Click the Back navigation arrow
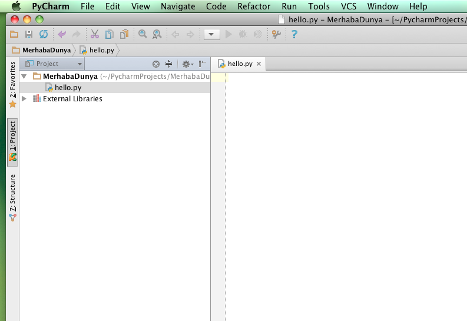 tap(175, 35)
